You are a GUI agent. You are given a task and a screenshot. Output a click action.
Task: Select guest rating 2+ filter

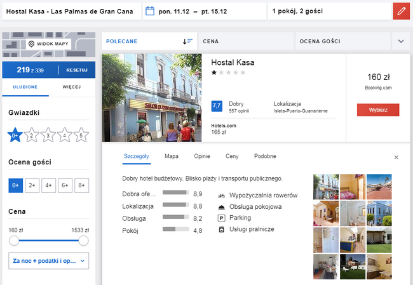pyautogui.click(x=32, y=185)
